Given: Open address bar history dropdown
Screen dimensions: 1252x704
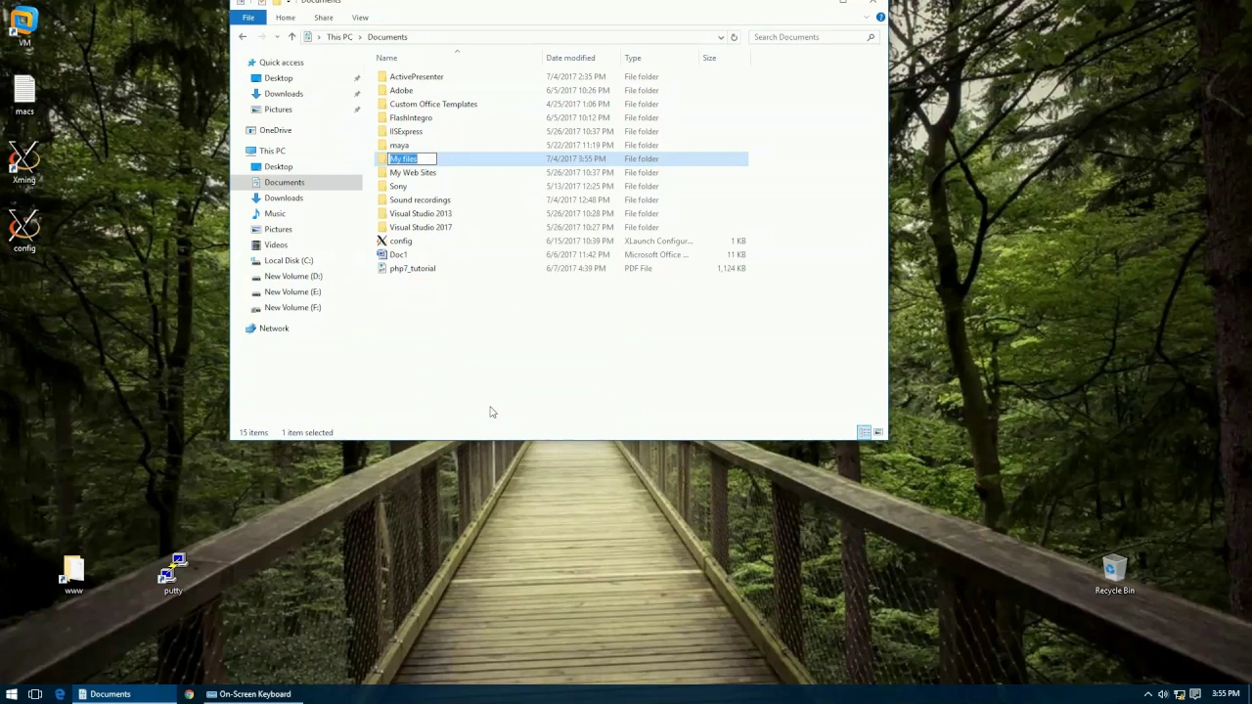Looking at the screenshot, I should [721, 37].
